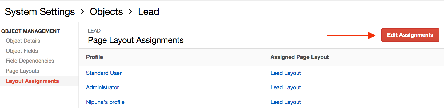Open Object Fields in sidebar
The image size is (444, 108).
tap(22, 51)
